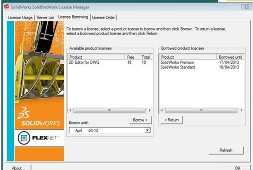The image size is (253, 170).
Task: Select borrowed SolidWorks Standard license
Action: pos(201,67)
